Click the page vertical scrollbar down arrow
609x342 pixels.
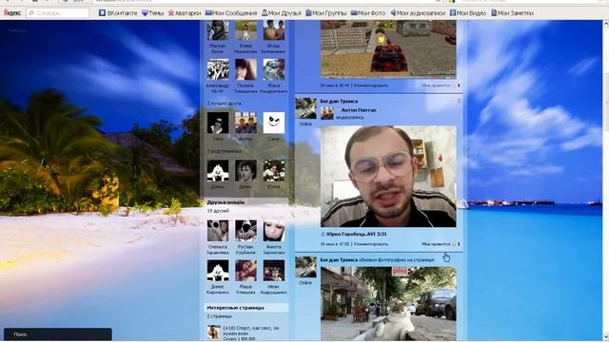605,336
